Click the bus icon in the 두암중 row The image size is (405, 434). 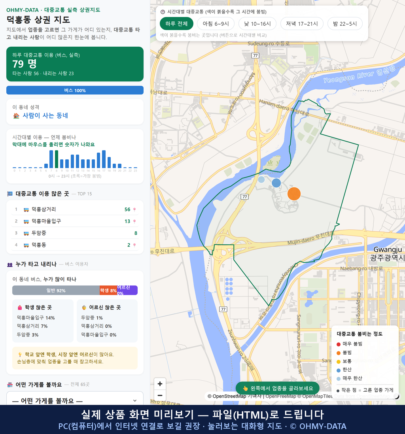(26, 233)
